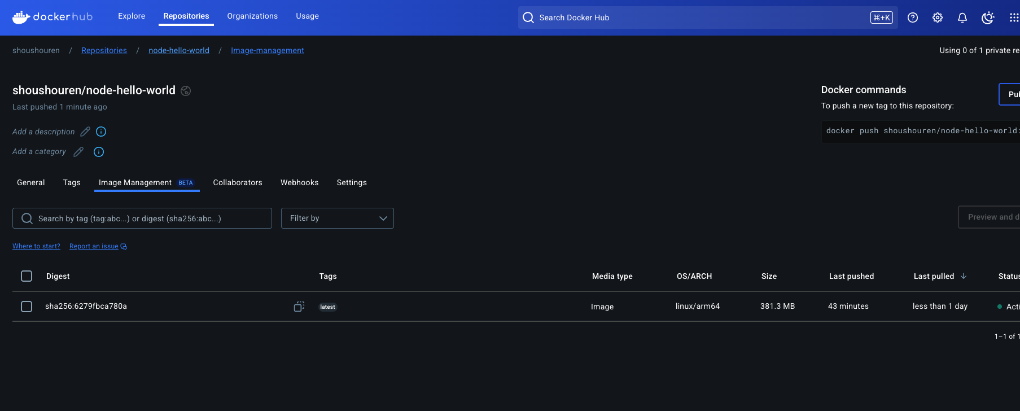Click the node-hello-world breadcrumb link

coord(179,50)
